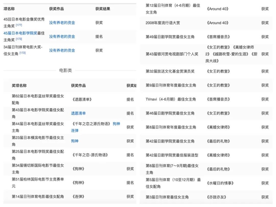
Task: Select 第34届锡切斯国际电影节最佳女主角 cell
Action: (x=38, y=169)
